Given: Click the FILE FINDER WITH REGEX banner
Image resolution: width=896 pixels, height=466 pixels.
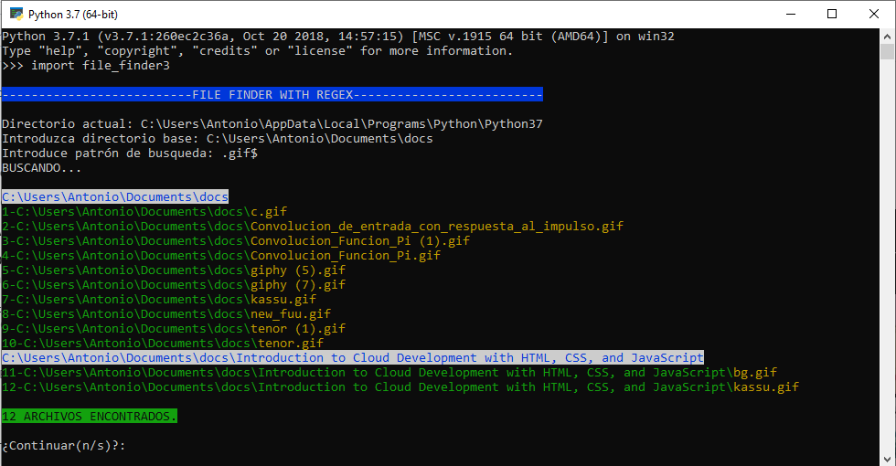Looking at the screenshot, I should point(272,94).
